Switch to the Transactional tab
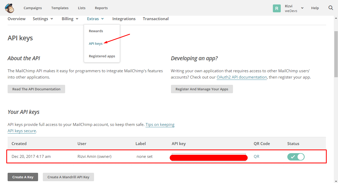Image resolution: width=338 pixels, height=183 pixels. (156, 19)
